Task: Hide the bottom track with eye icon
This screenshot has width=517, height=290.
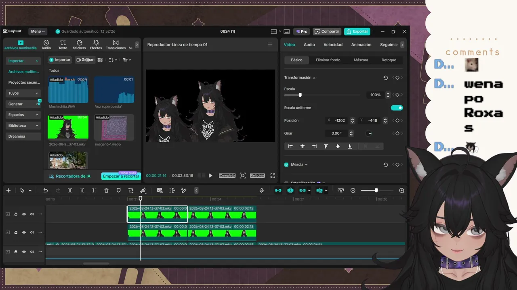Action: pyautogui.click(x=24, y=252)
